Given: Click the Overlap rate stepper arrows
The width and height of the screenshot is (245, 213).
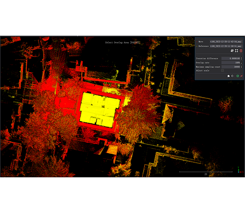Looking at the screenshot, I should coord(242,63).
